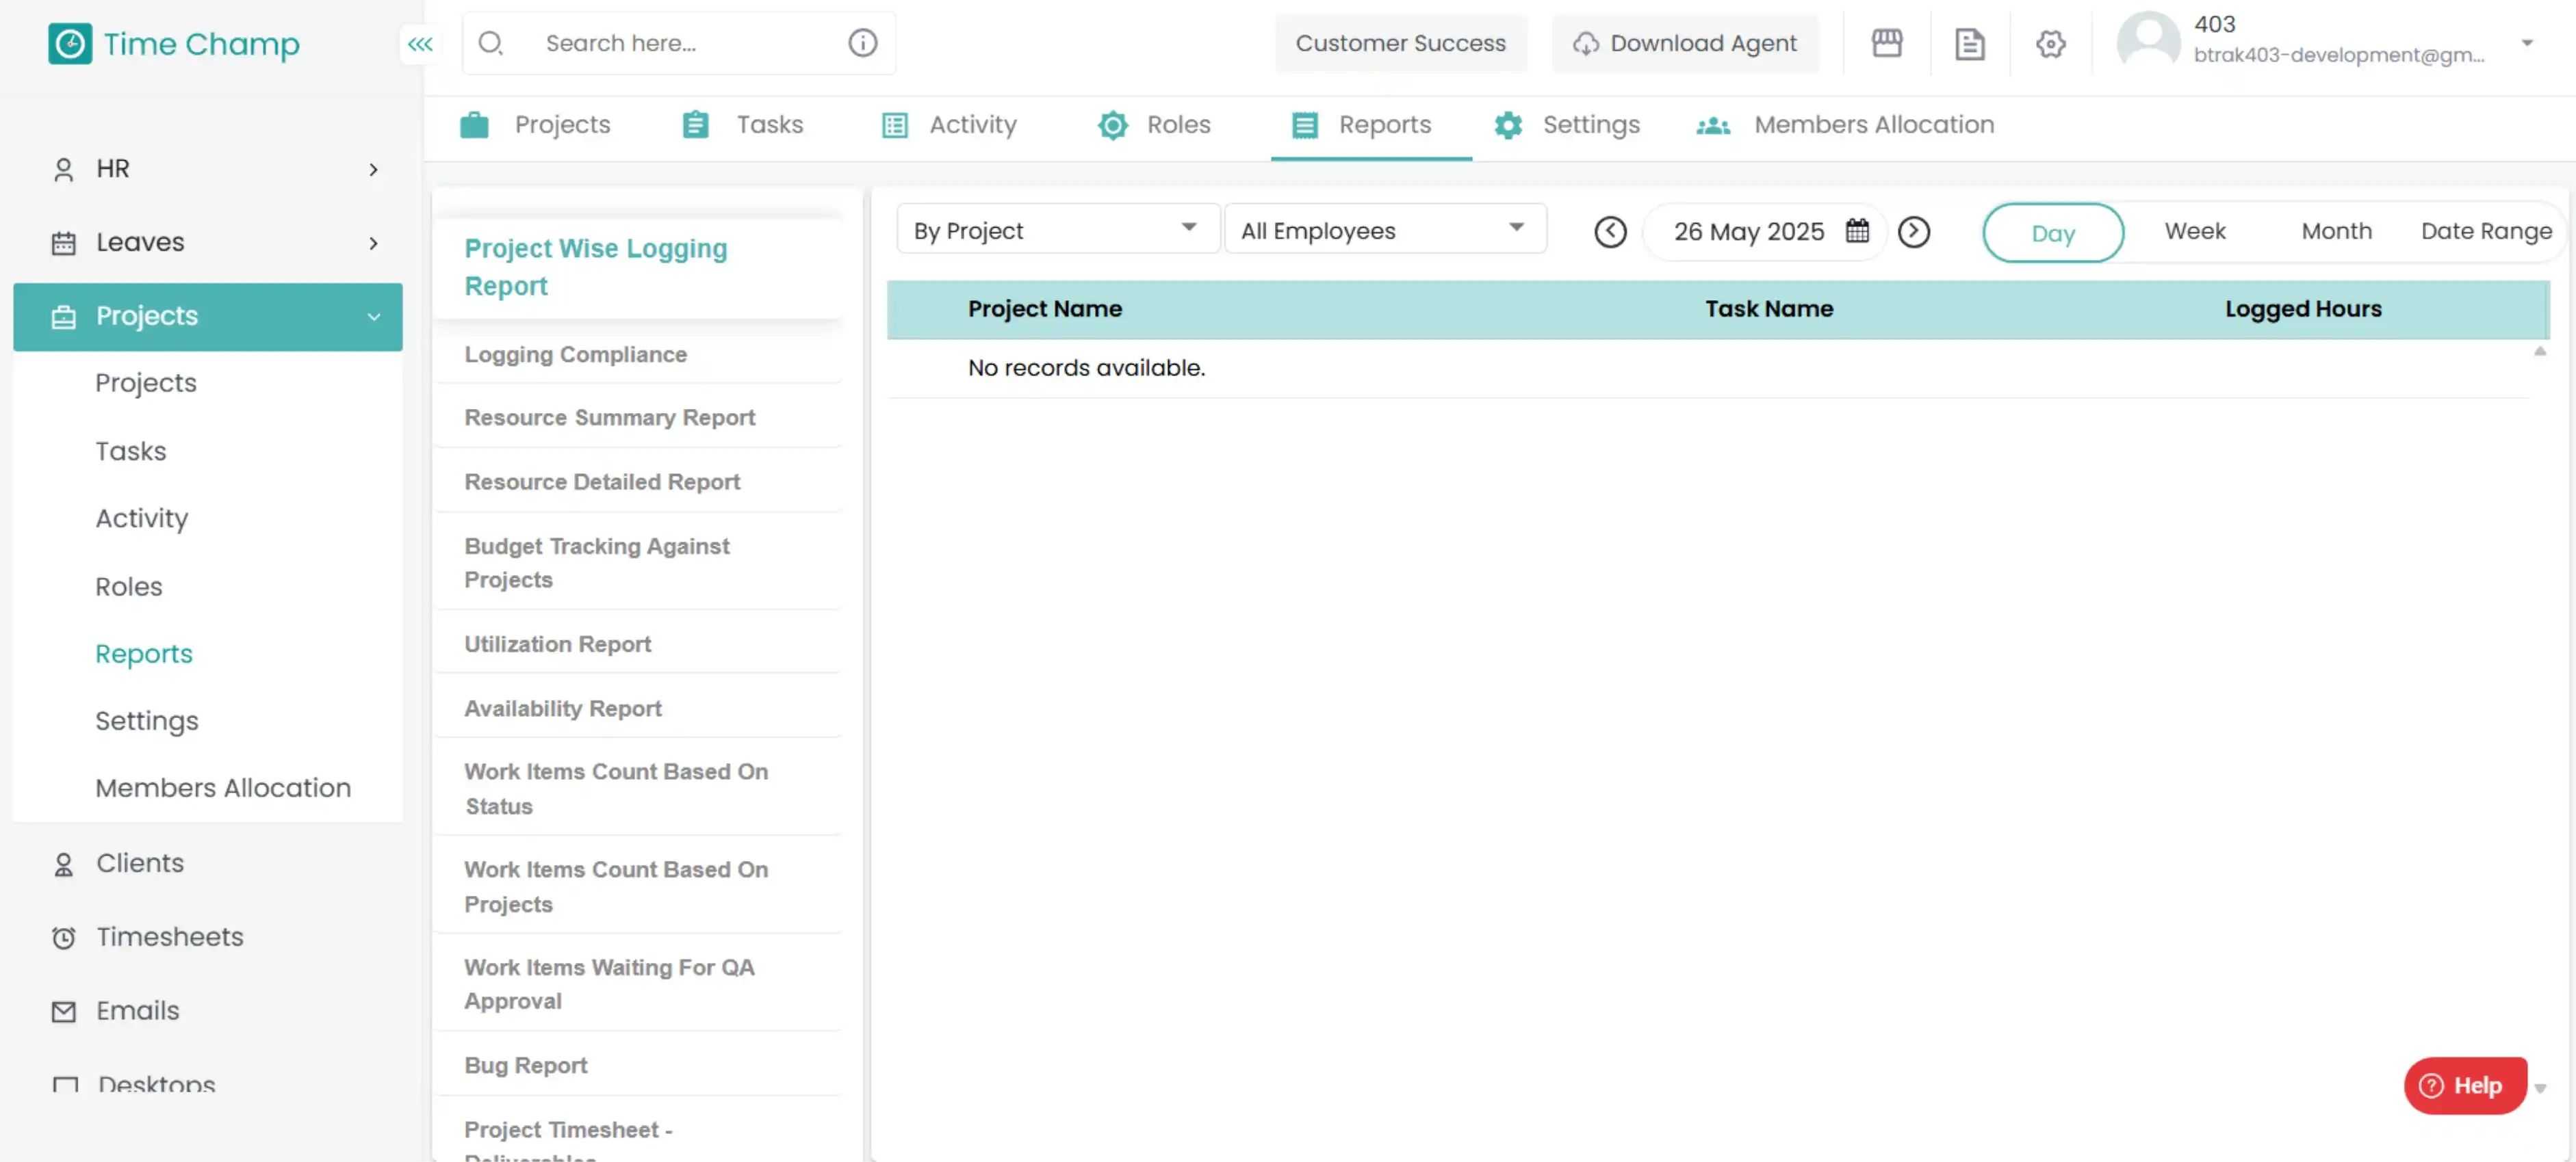Image resolution: width=2576 pixels, height=1162 pixels.
Task: Go to the previous day using the left arrow
Action: [x=1610, y=232]
